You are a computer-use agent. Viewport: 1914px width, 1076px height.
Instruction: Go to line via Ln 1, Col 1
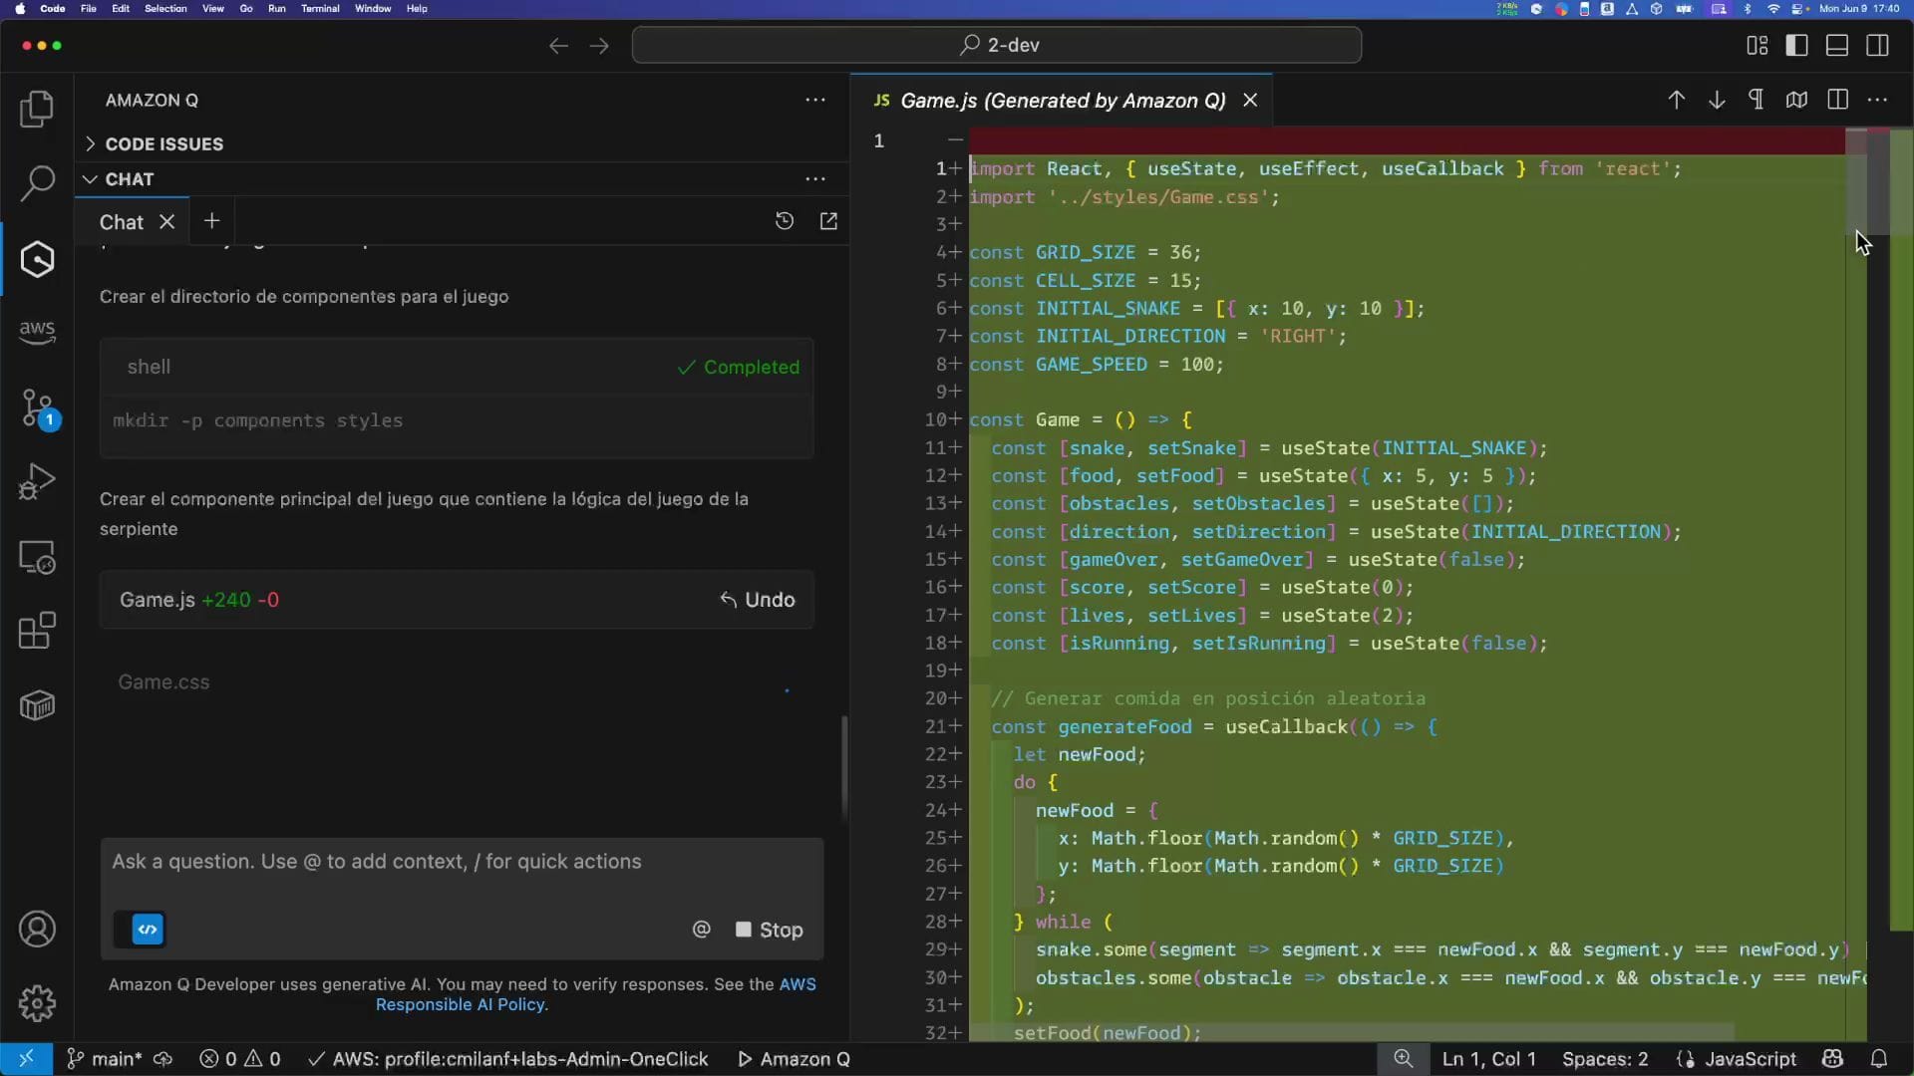tap(1489, 1059)
